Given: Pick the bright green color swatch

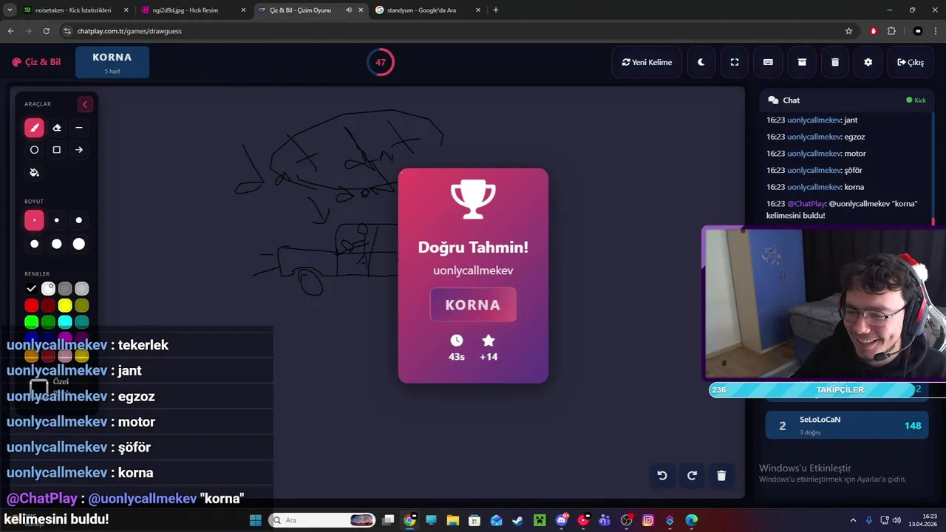Looking at the screenshot, I should pos(31,322).
